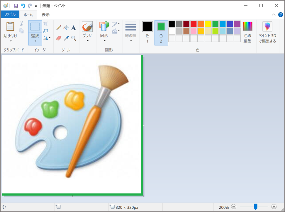Click the canvas bottom-edge resize handle

coord(72,196)
